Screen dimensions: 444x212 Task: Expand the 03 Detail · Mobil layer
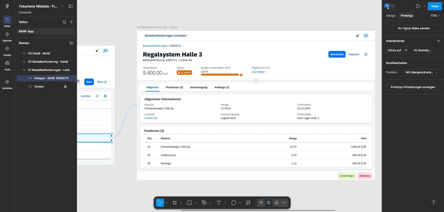tap(20, 53)
